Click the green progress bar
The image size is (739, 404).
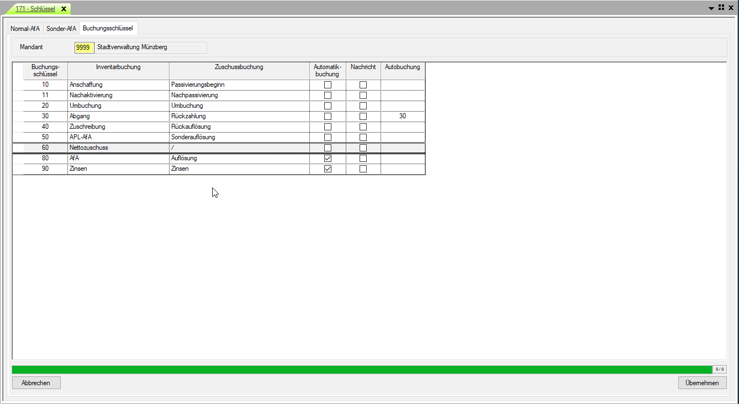[362, 369]
